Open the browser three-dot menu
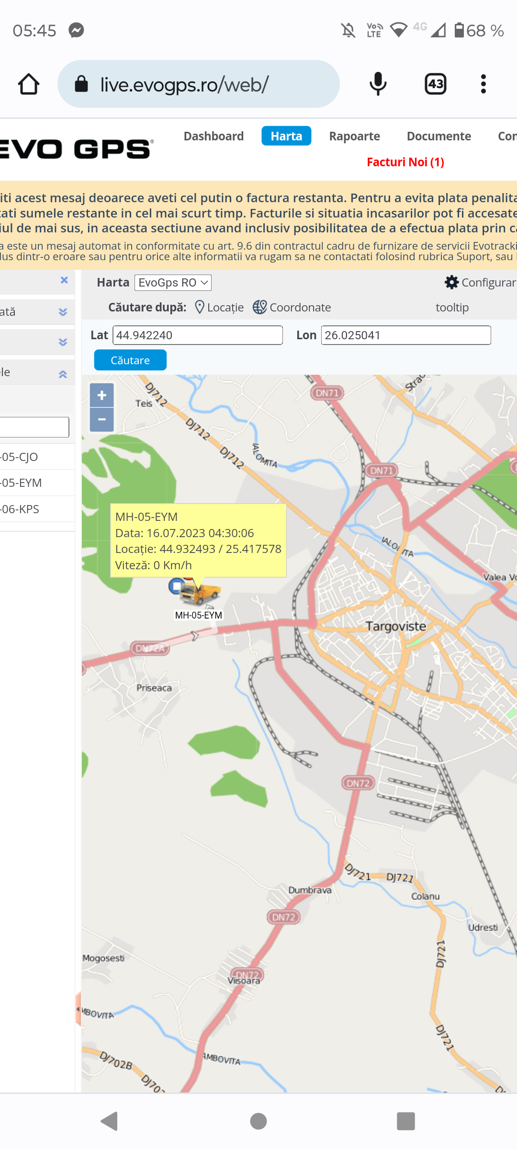The height and width of the screenshot is (1150, 517). click(483, 84)
